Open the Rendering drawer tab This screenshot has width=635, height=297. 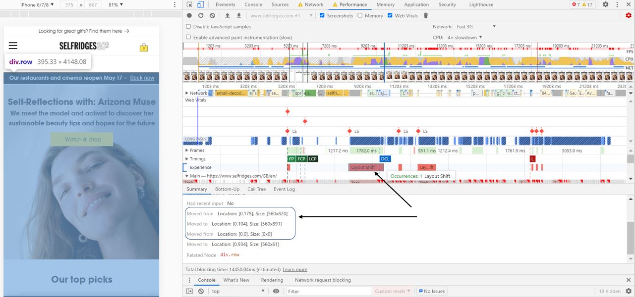pos(272,280)
